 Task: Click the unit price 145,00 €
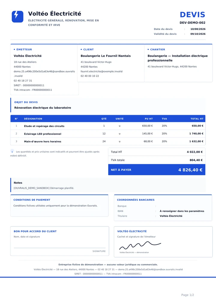pyautogui.click(x=147, y=134)
